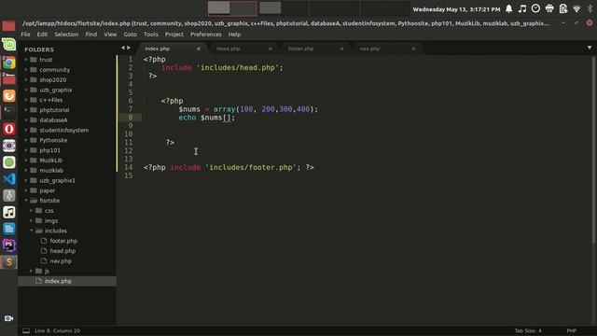Image resolution: width=597 pixels, height=336 pixels.
Task: Click the Bluetooth tray icon
Action: (x=590, y=8)
